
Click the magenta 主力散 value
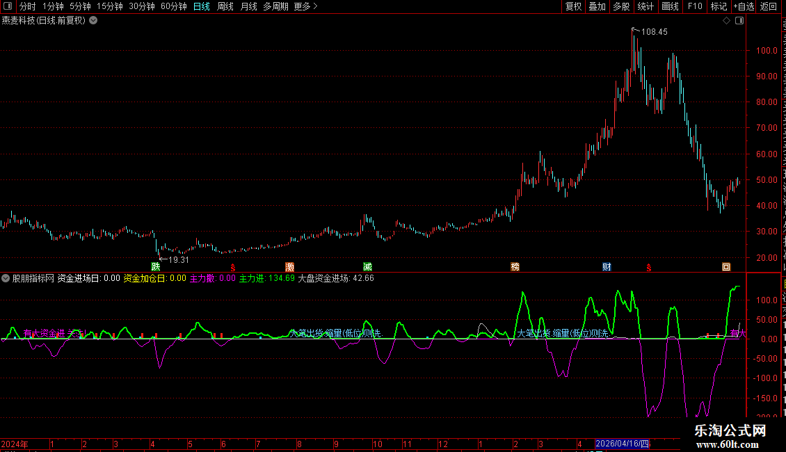213,278
